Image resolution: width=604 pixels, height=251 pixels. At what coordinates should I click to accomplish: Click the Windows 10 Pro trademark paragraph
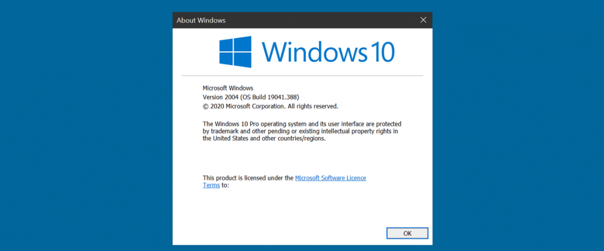[303, 132]
